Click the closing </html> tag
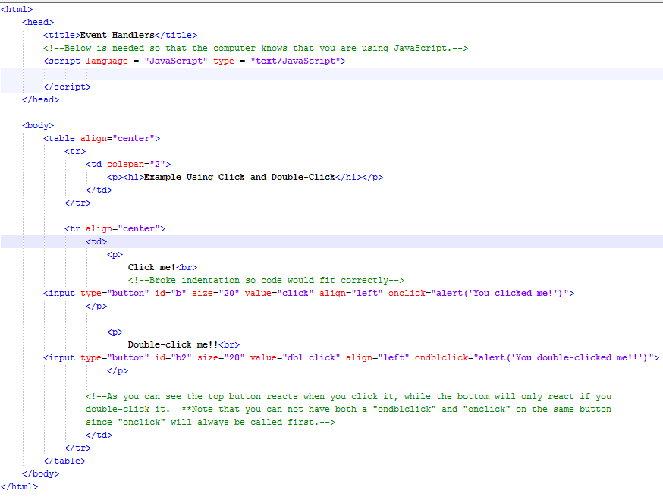The image size is (663, 497). point(19,487)
